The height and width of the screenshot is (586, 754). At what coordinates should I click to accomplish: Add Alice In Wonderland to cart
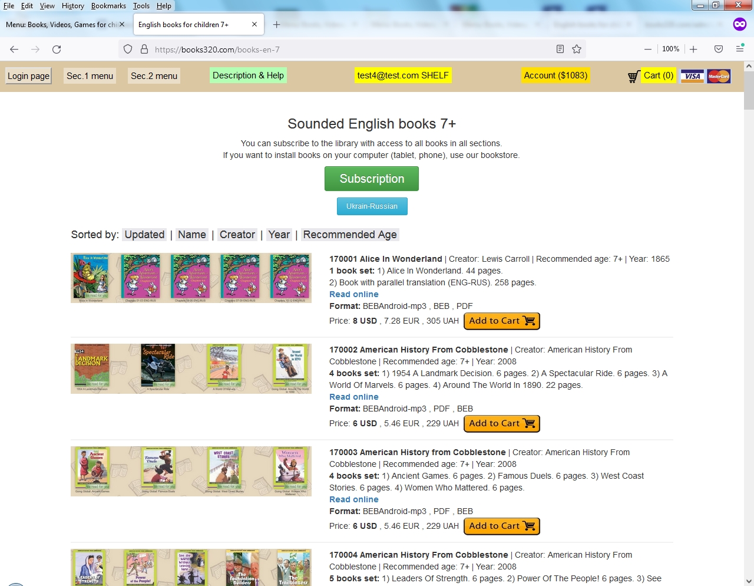[x=502, y=321]
